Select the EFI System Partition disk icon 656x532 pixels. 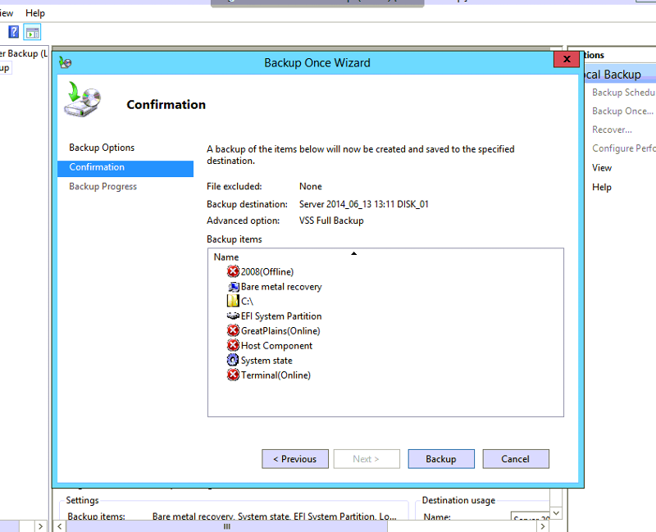click(x=235, y=316)
